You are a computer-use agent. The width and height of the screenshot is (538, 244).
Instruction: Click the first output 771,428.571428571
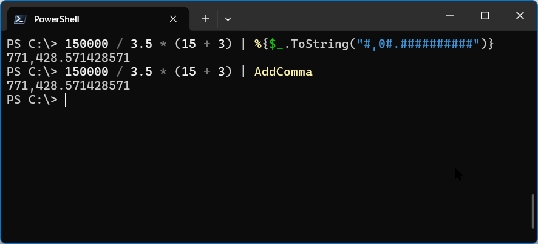68,58
